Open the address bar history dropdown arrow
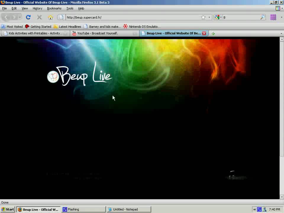Screen dimensions: 284x213 point(209,17)
